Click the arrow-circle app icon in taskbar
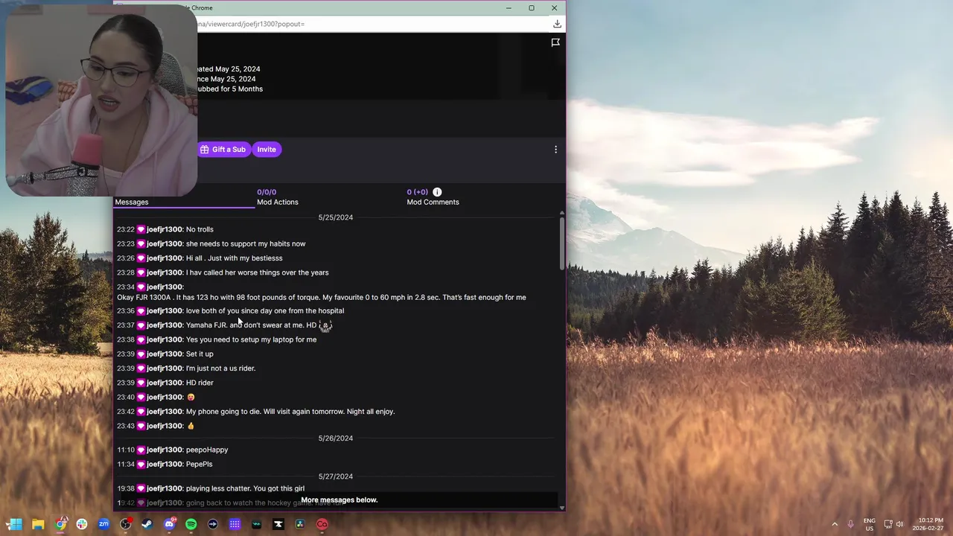The width and height of the screenshot is (953, 536). [x=213, y=524]
